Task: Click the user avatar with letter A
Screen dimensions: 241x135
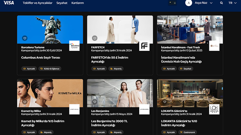Action: click(189, 3)
